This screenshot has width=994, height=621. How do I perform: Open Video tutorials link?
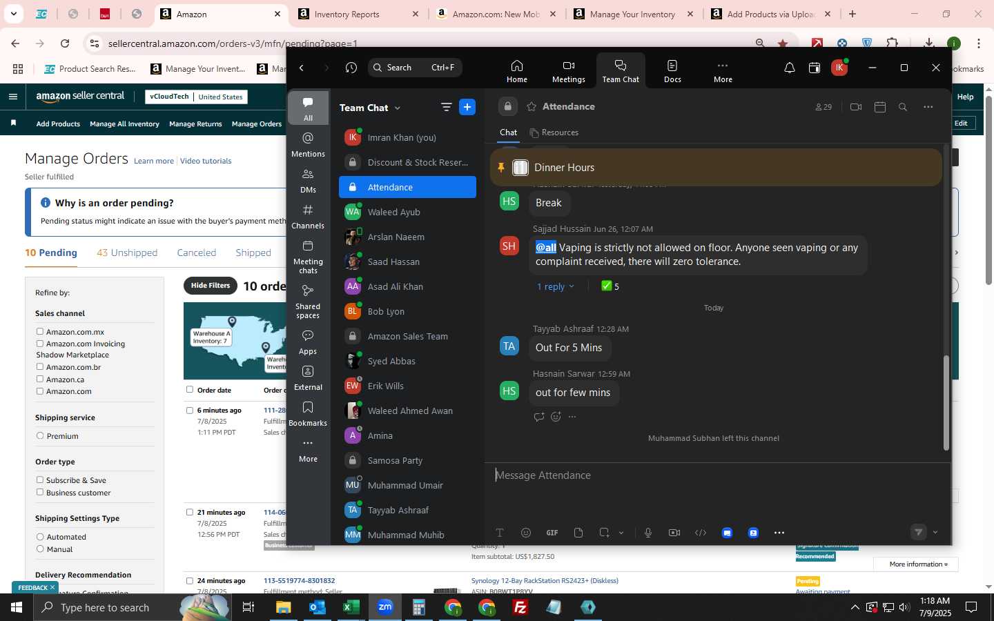click(206, 161)
